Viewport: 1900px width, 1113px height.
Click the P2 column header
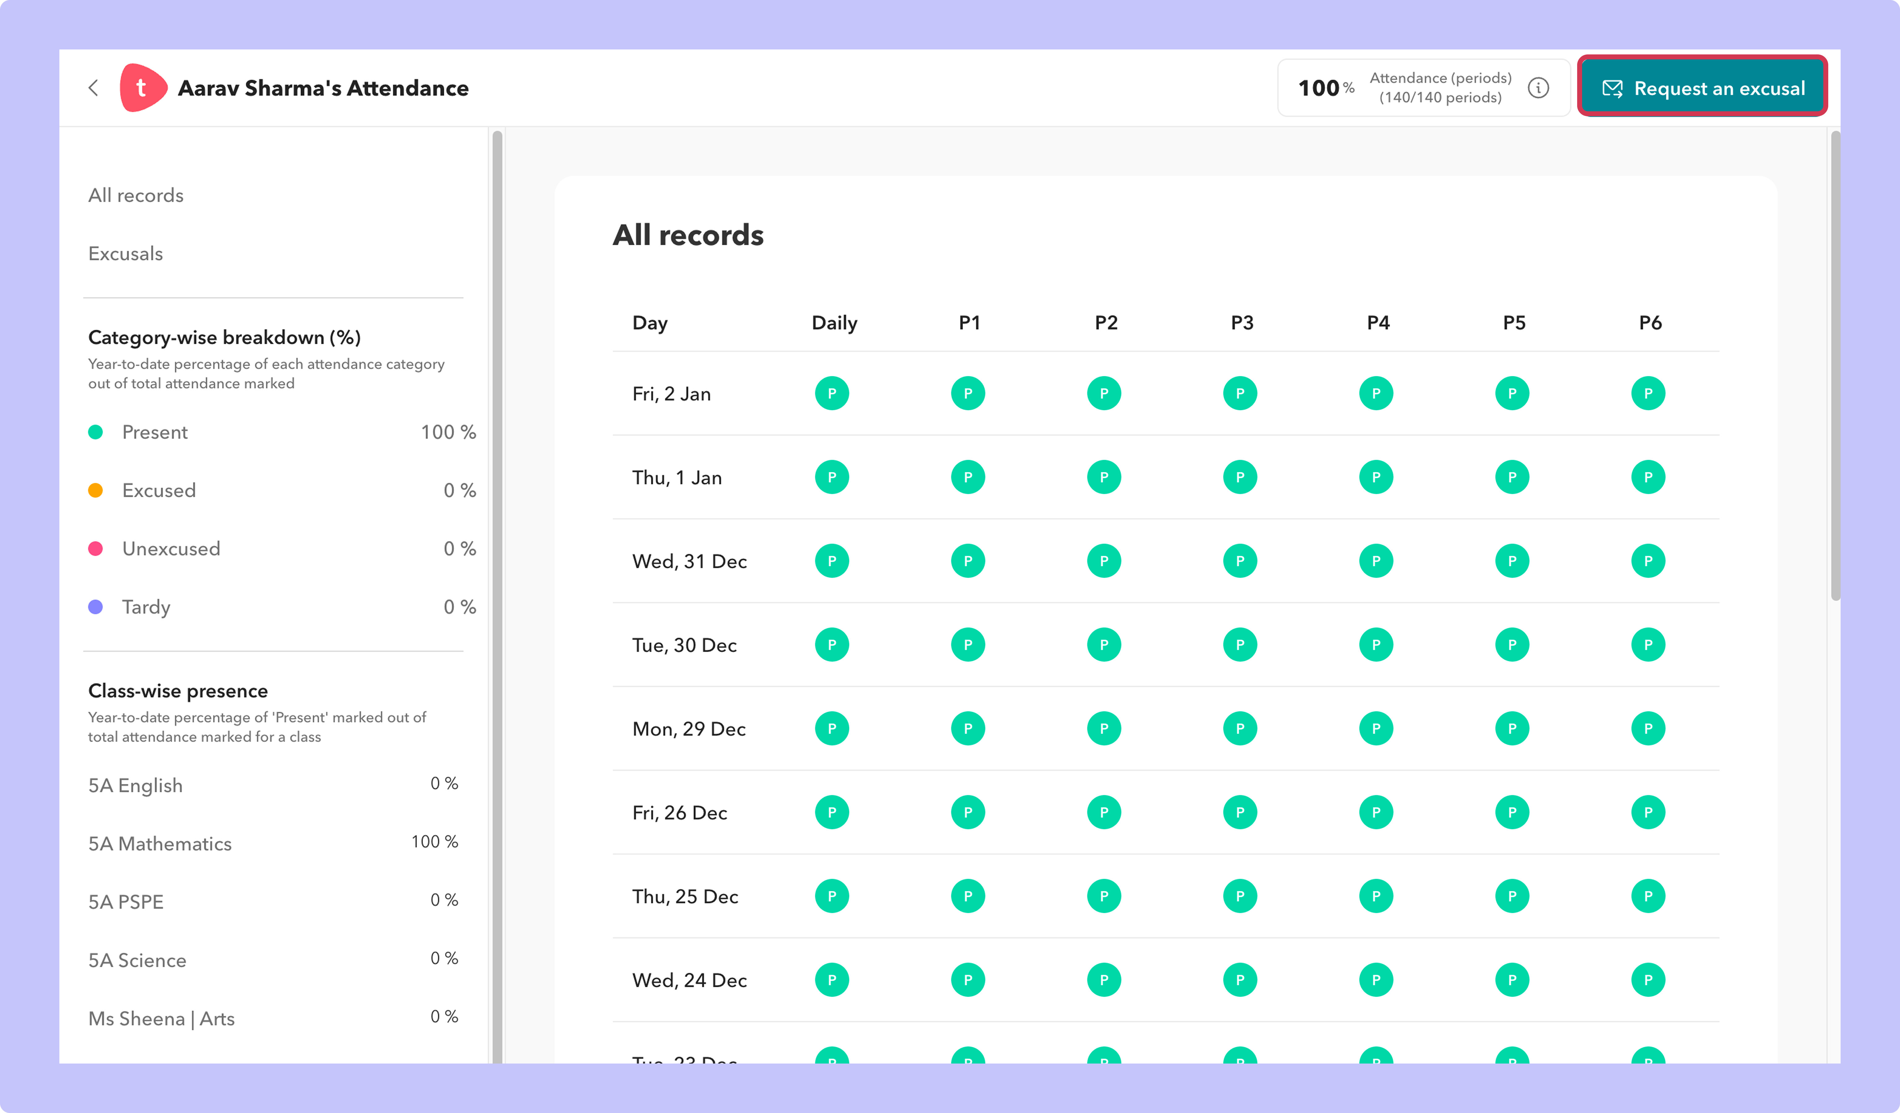click(1106, 323)
